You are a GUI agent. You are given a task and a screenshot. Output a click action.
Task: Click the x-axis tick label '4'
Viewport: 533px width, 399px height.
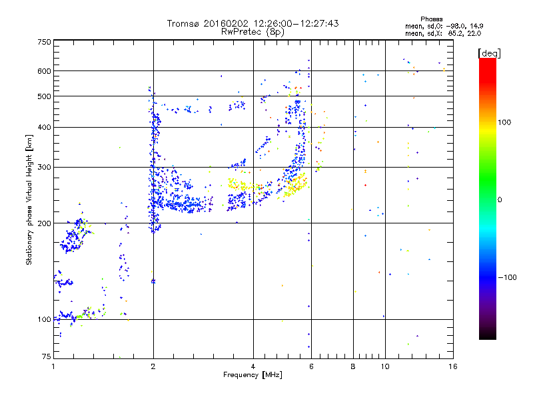[253, 366]
